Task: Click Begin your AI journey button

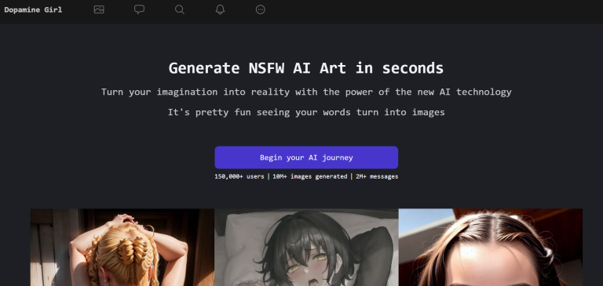Action: pos(306,157)
